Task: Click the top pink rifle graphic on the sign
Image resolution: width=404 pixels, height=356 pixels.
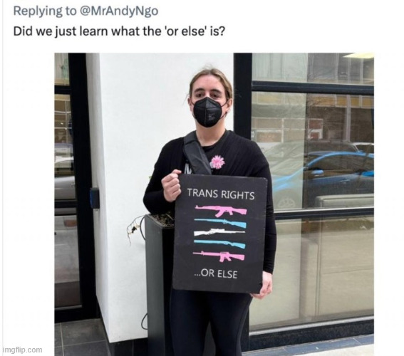Action: [221, 210]
